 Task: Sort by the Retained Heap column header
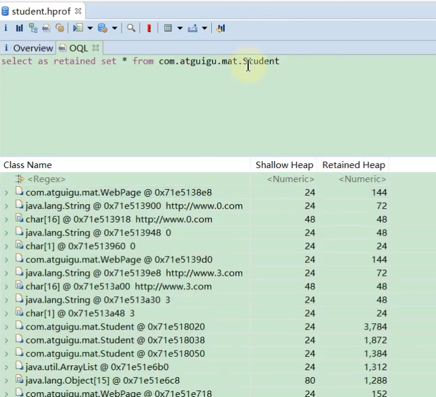[x=353, y=165]
